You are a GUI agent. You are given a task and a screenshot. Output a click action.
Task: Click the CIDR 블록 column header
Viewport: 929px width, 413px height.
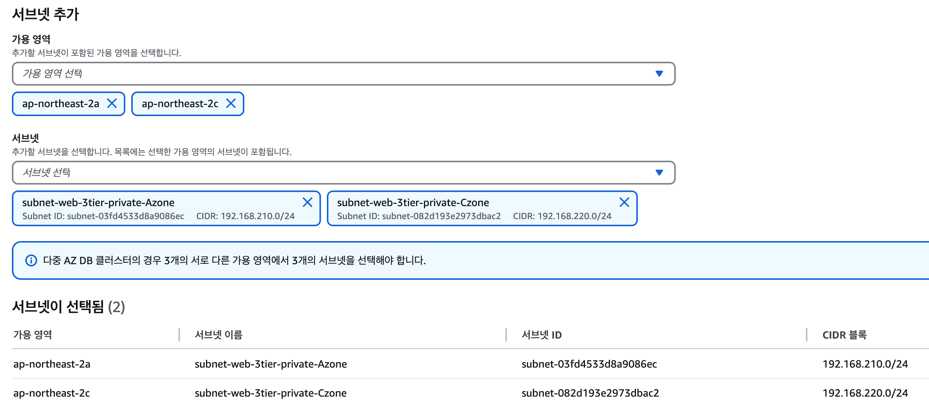pos(844,335)
